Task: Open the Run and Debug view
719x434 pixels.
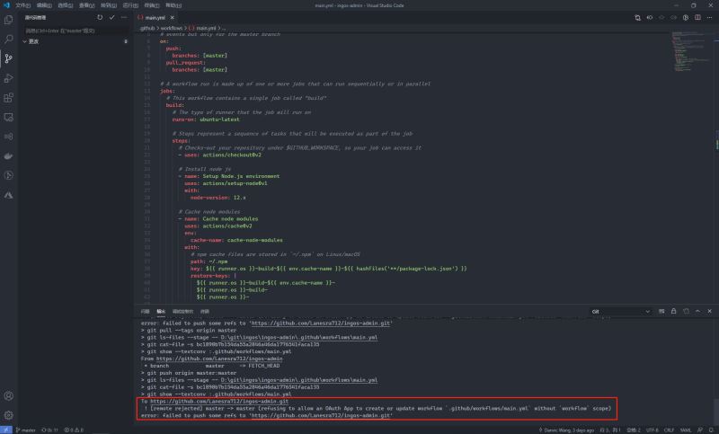Action: 9,77
